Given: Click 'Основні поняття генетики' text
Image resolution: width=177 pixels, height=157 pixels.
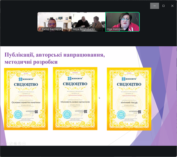Looking at the screenshot, I should (26, 102).
